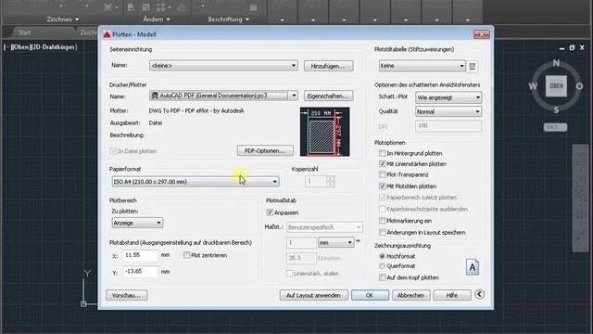Click N on the ViewCube compass
The image size is (593, 334).
coord(556,63)
